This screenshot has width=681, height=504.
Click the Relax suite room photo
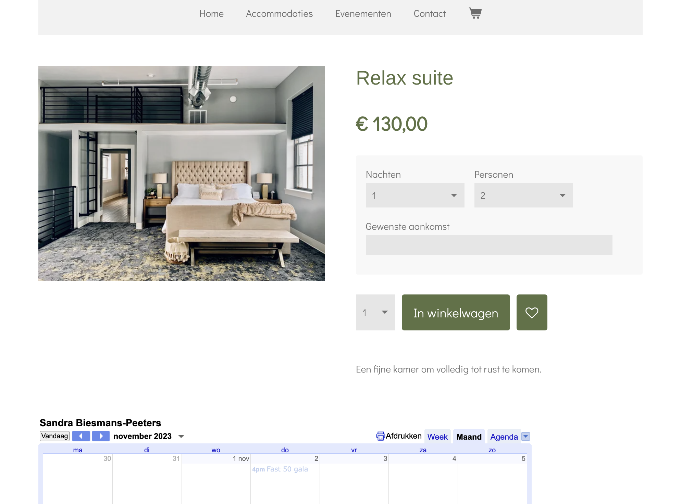coord(182,173)
